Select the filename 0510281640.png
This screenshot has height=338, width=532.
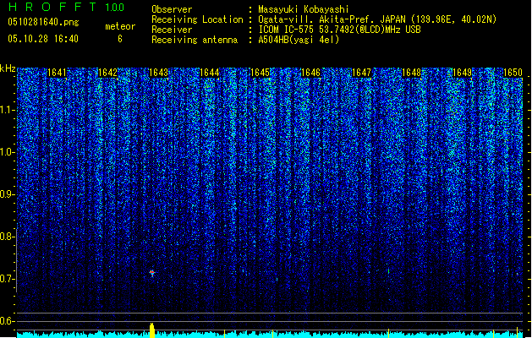pyautogui.click(x=43, y=22)
